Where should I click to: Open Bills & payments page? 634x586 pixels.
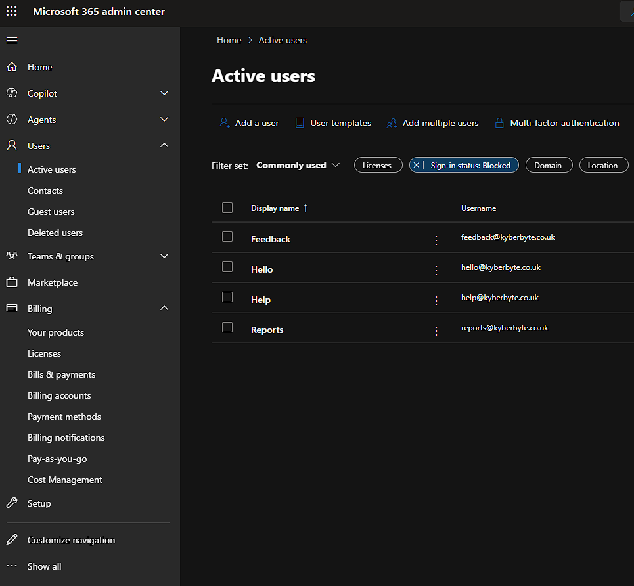point(62,374)
